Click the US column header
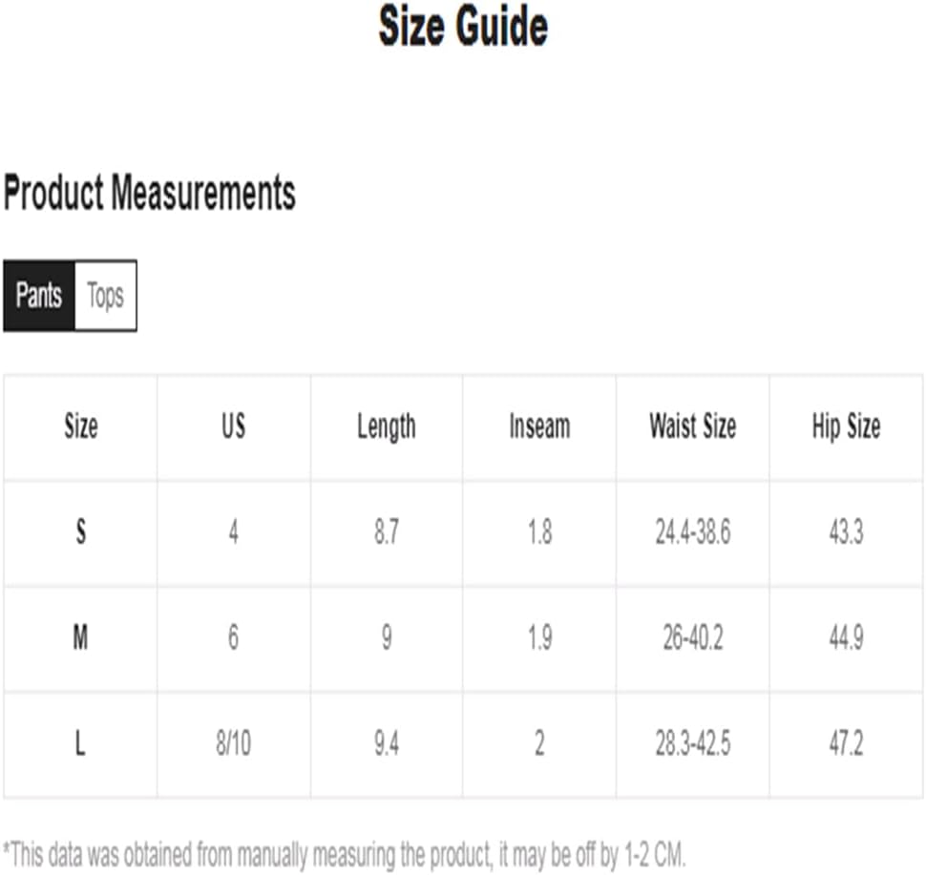The height and width of the screenshot is (875, 926). pyautogui.click(x=234, y=427)
